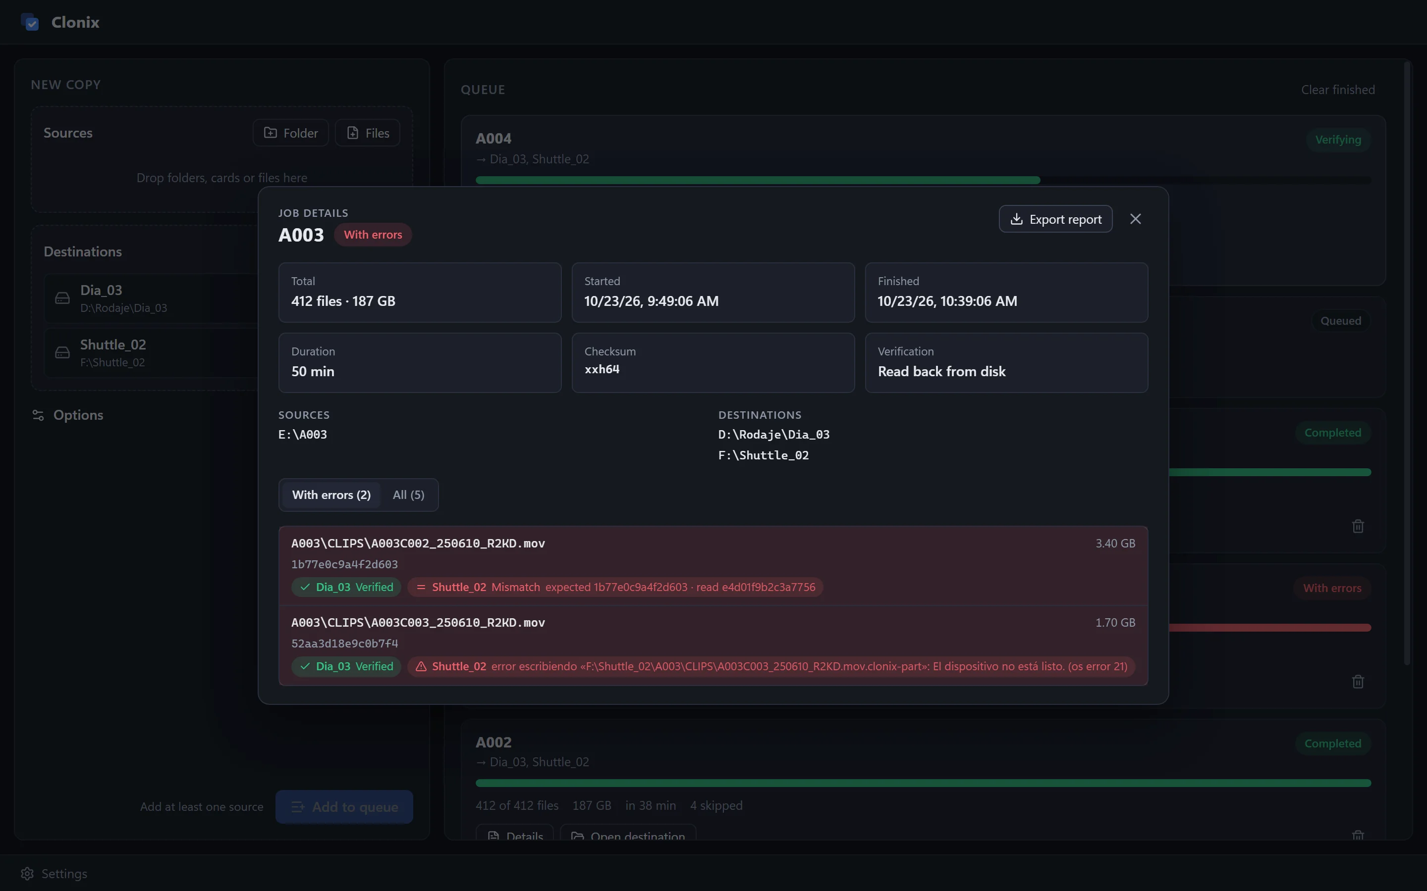Click the Options expander label

tap(78, 415)
